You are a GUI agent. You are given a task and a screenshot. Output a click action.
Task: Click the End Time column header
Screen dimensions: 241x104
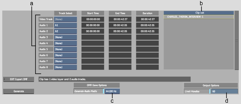120,13
